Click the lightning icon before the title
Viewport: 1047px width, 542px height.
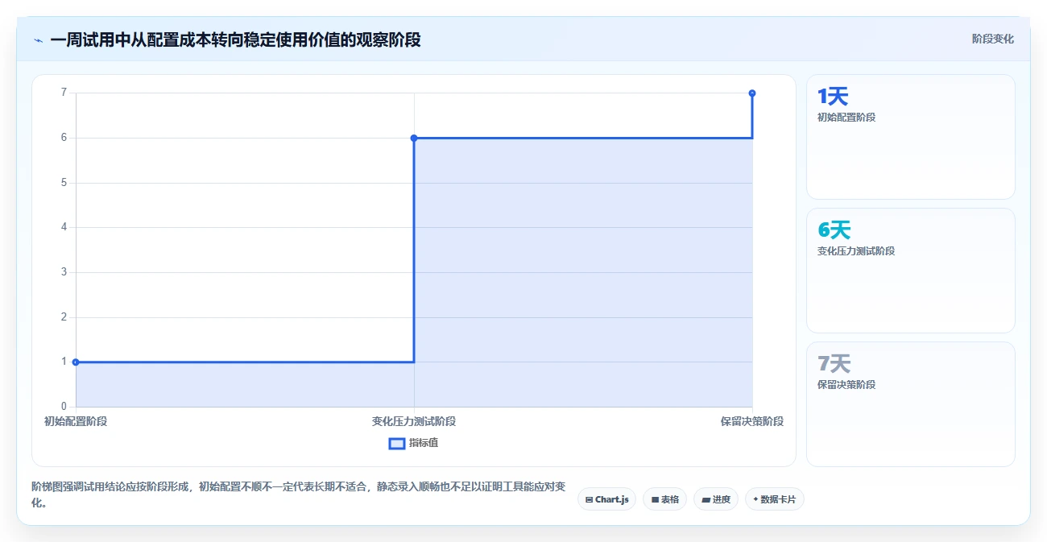tap(39, 39)
